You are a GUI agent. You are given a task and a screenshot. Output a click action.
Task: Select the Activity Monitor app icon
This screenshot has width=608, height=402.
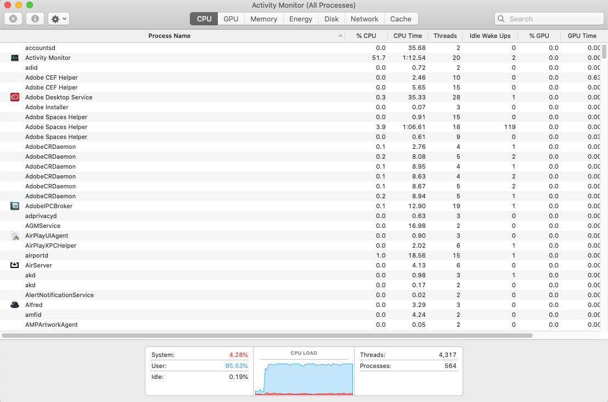tap(15, 58)
